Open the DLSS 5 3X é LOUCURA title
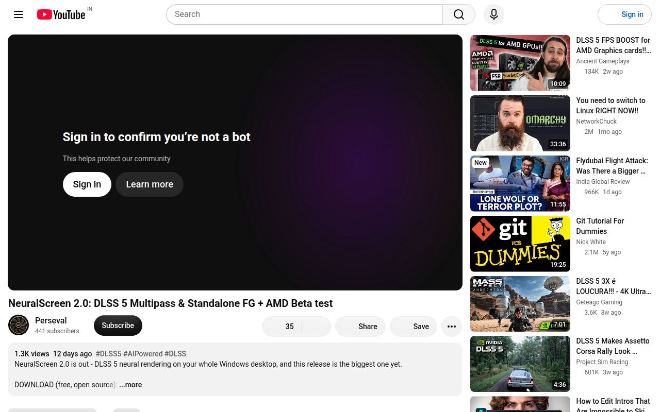 pos(614,286)
